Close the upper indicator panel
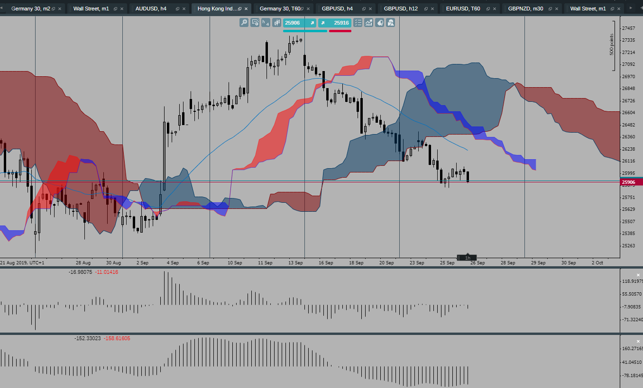 638,275
